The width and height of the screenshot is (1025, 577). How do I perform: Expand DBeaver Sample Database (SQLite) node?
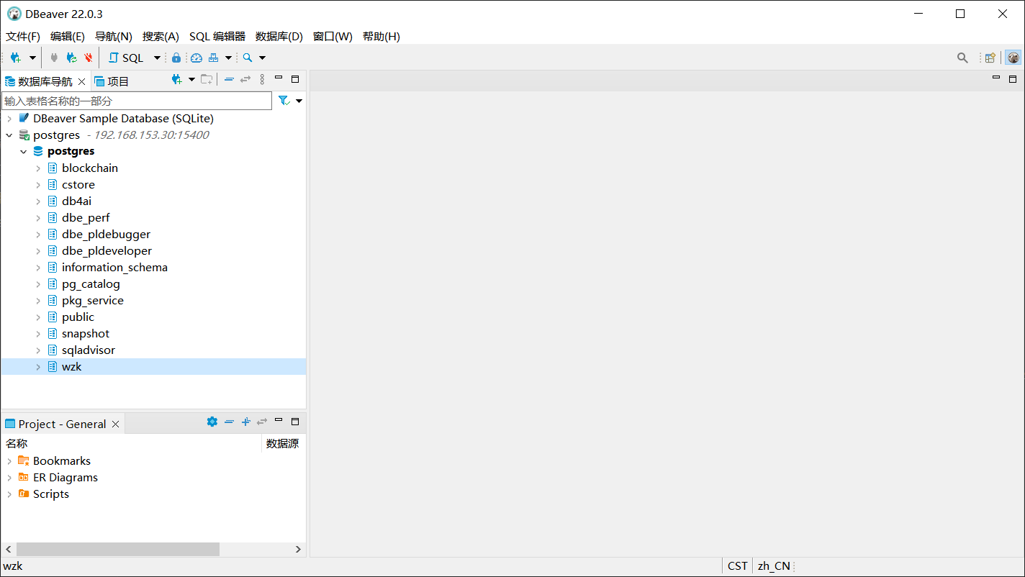pos(9,119)
